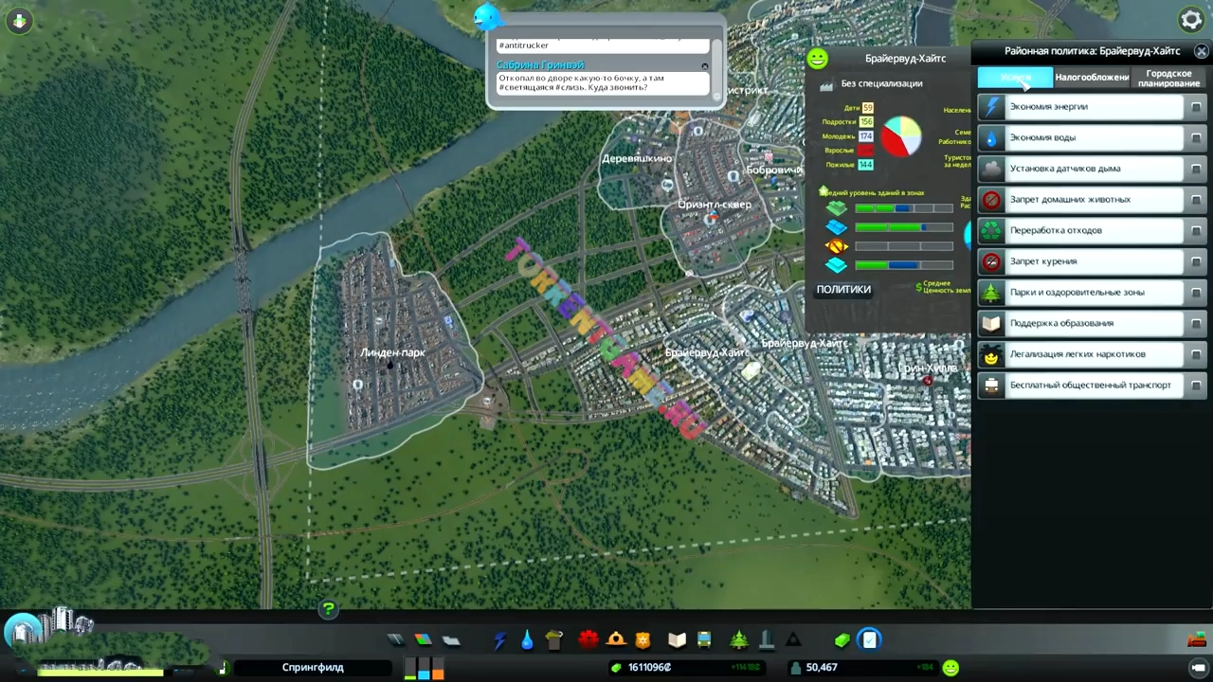Check the Переработка отходов policy
The height and width of the screenshot is (682, 1213).
[1196, 231]
